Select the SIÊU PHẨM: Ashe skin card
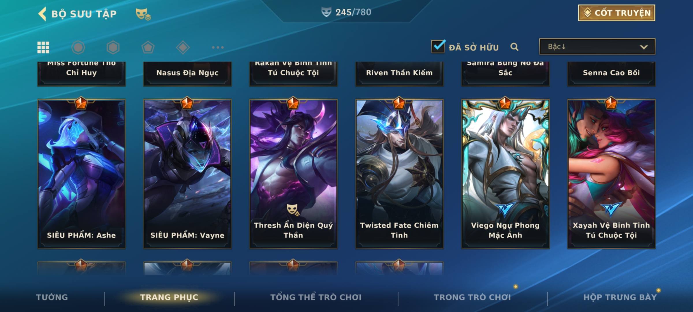693x312 pixels. (81, 174)
